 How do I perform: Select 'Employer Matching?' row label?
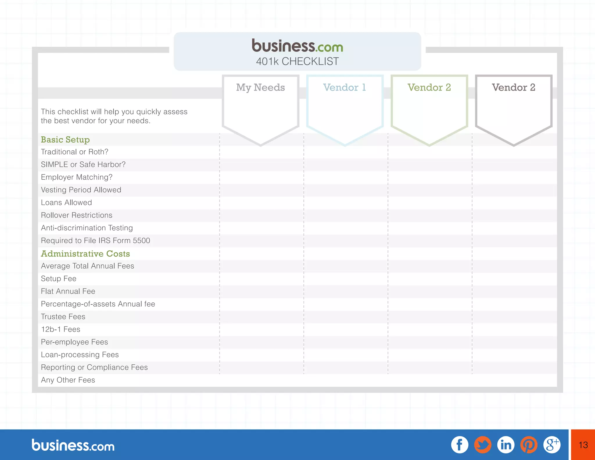[76, 177]
